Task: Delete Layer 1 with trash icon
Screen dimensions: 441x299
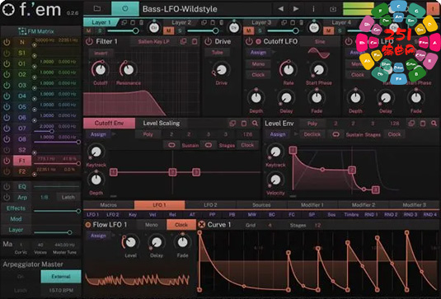Action: click(142, 22)
